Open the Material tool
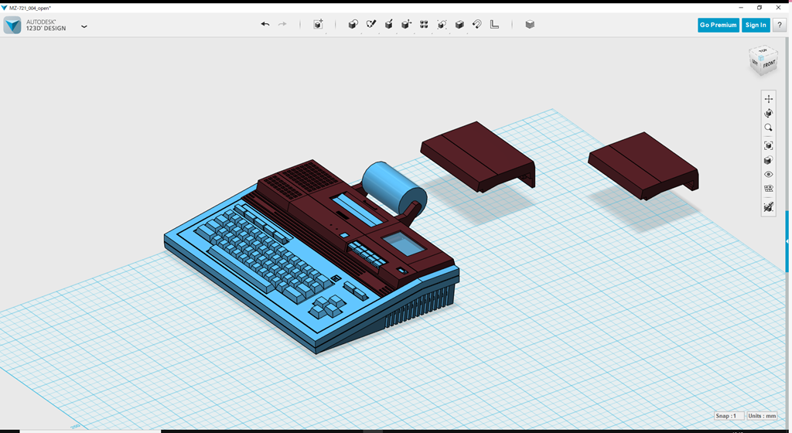Image resolution: width=792 pixels, height=433 pixels. click(x=530, y=25)
